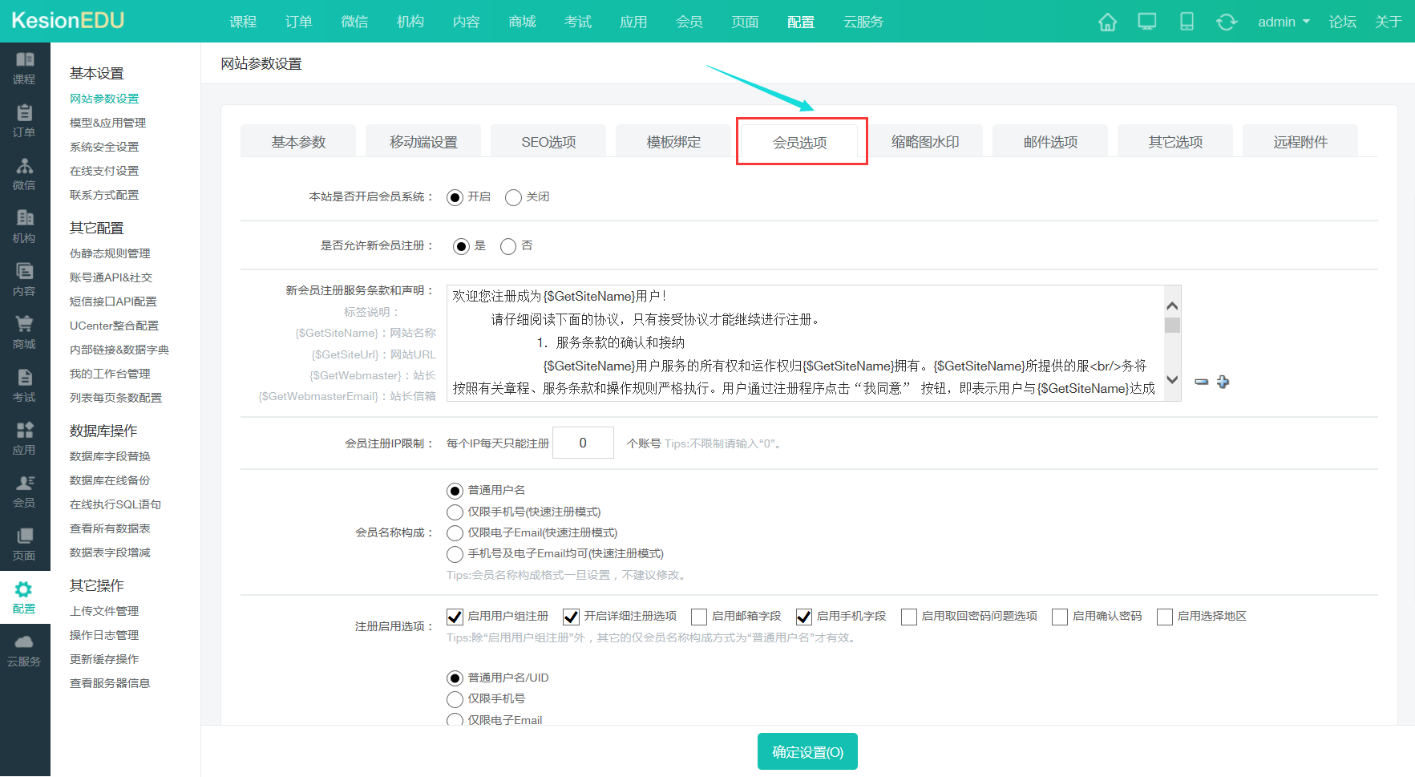
Task: Enable 关闭 for 本站是否开启会员系统
Action: point(513,196)
